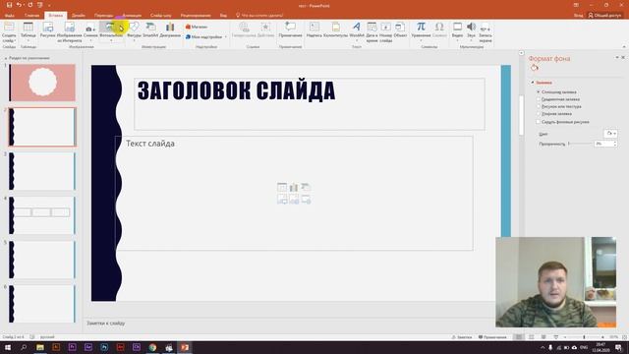The image size is (629, 354).
Task: Click the 'Заметки к слайду' notes area
Action: [x=106, y=323]
